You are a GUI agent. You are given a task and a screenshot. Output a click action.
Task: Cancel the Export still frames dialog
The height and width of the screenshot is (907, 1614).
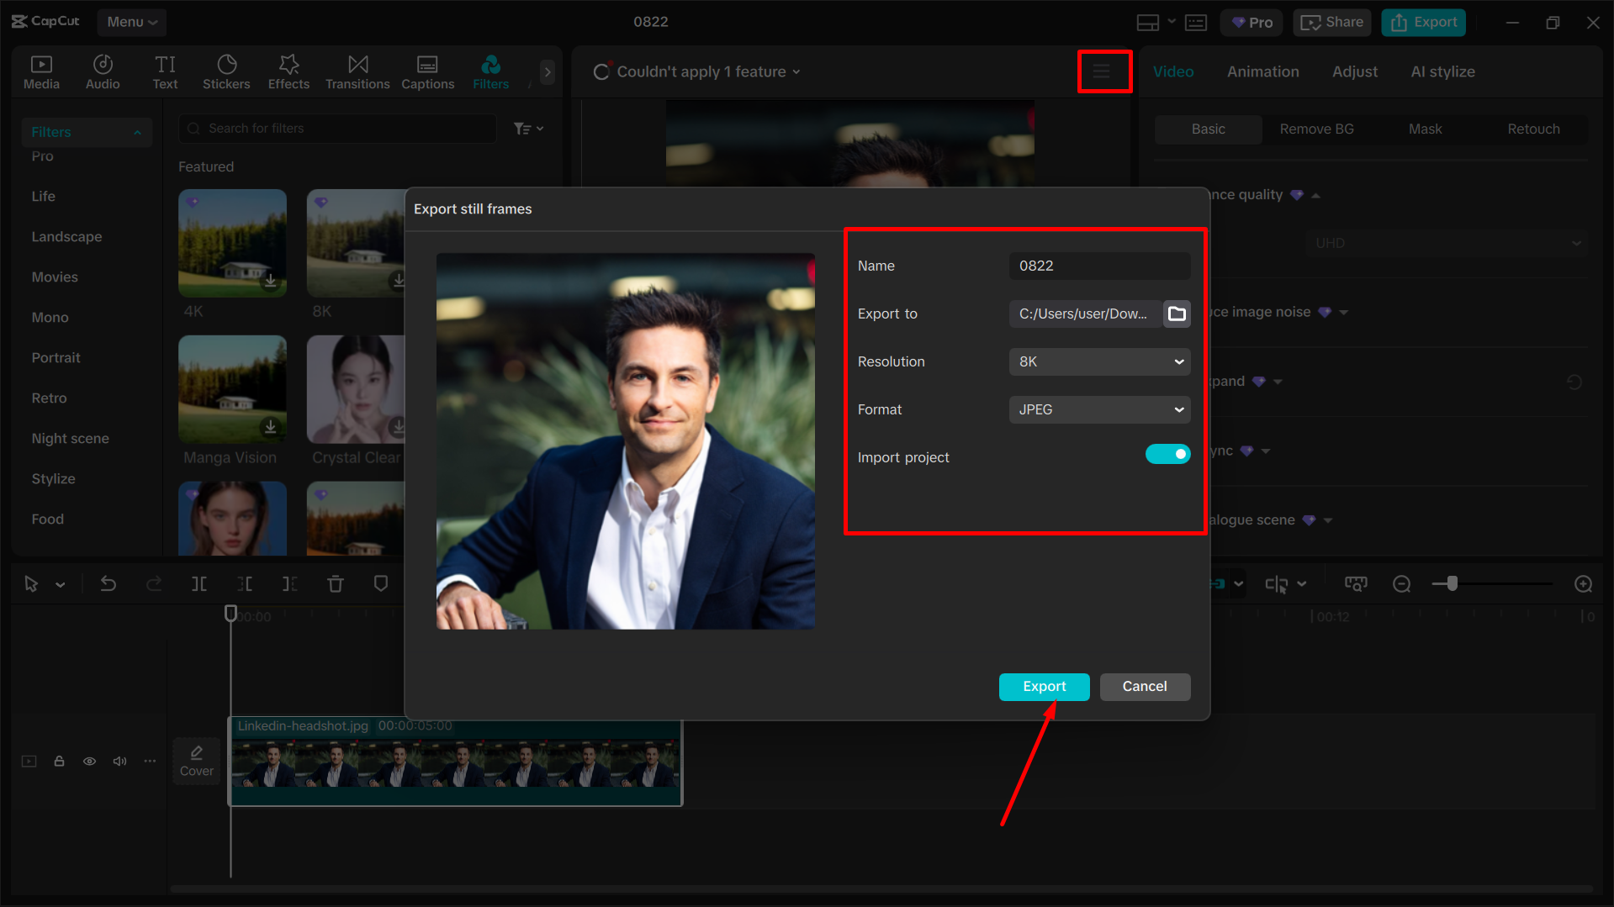click(1145, 687)
